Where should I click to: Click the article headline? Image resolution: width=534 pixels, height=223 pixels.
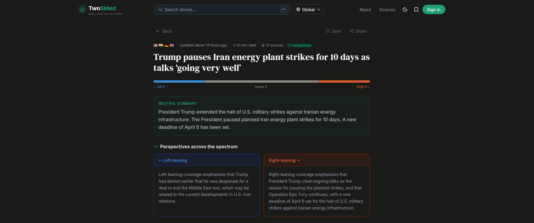coord(261,62)
